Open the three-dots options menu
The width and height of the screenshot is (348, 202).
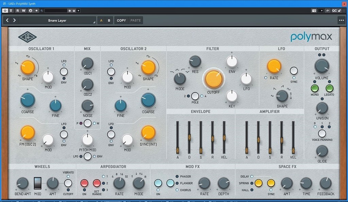click(x=341, y=20)
